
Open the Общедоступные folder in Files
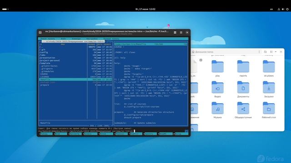(243, 110)
